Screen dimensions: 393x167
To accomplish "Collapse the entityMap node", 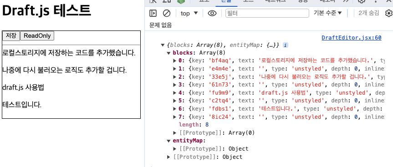I will (x=168, y=141).
